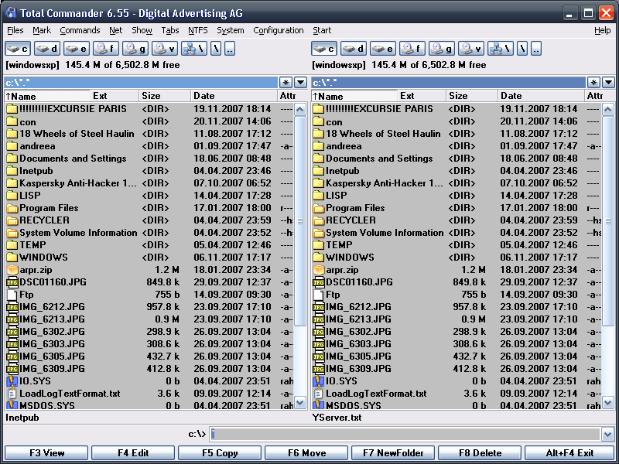Open the Commands menu

pos(80,30)
